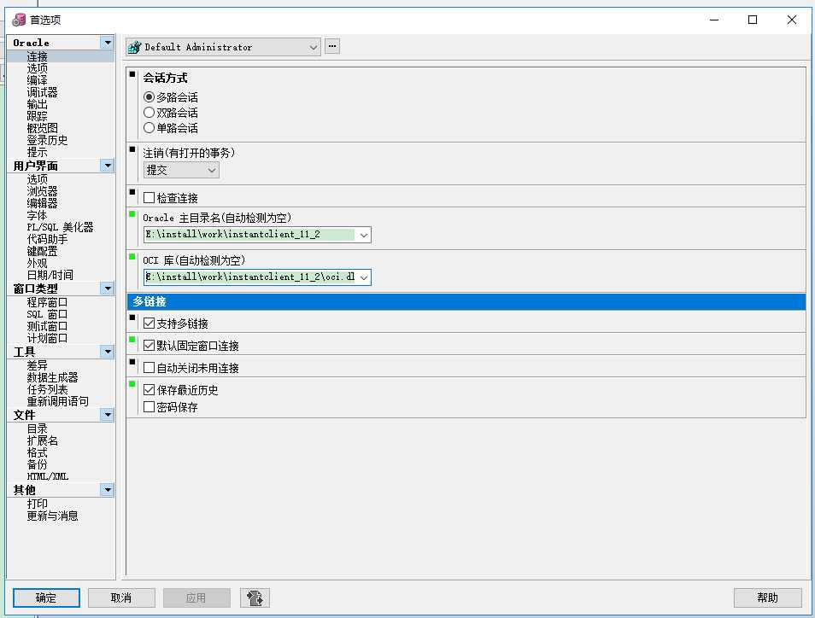The height and width of the screenshot is (618, 815).
Task: Enable the 检查连接 checkbox
Action: tap(149, 198)
